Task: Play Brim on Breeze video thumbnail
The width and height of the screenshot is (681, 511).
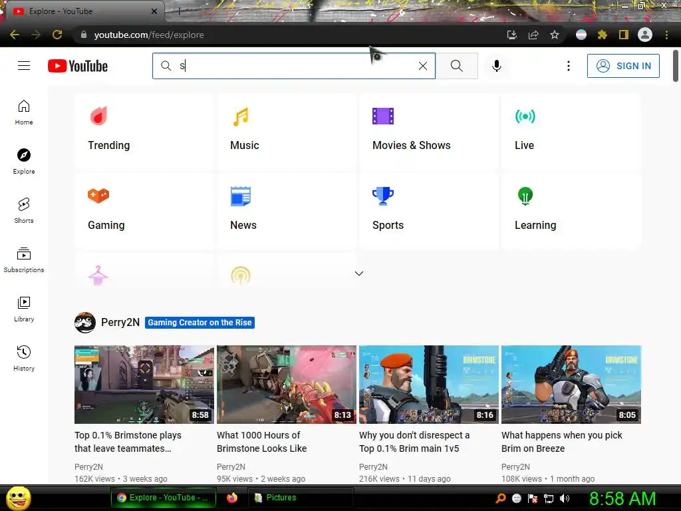Action: tap(571, 384)
